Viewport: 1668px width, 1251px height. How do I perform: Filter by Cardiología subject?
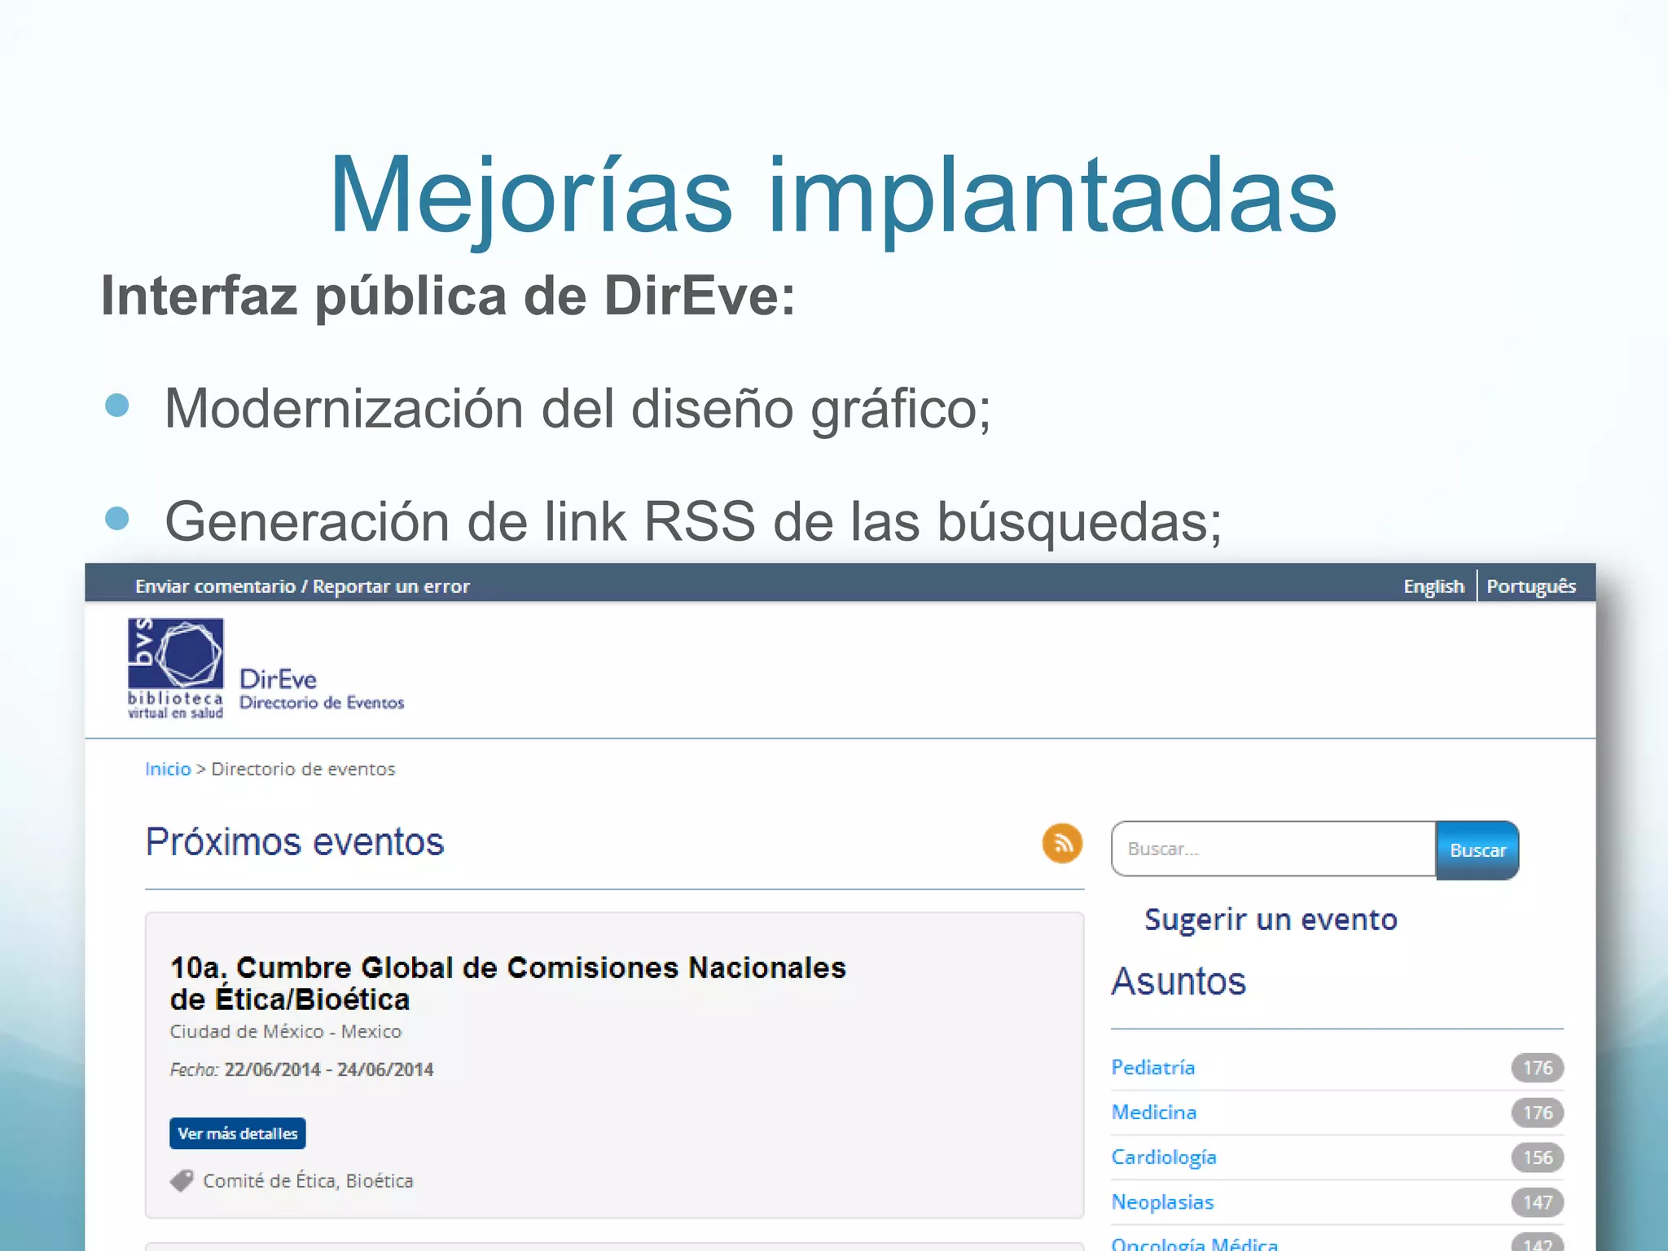coord(1164,1157)
